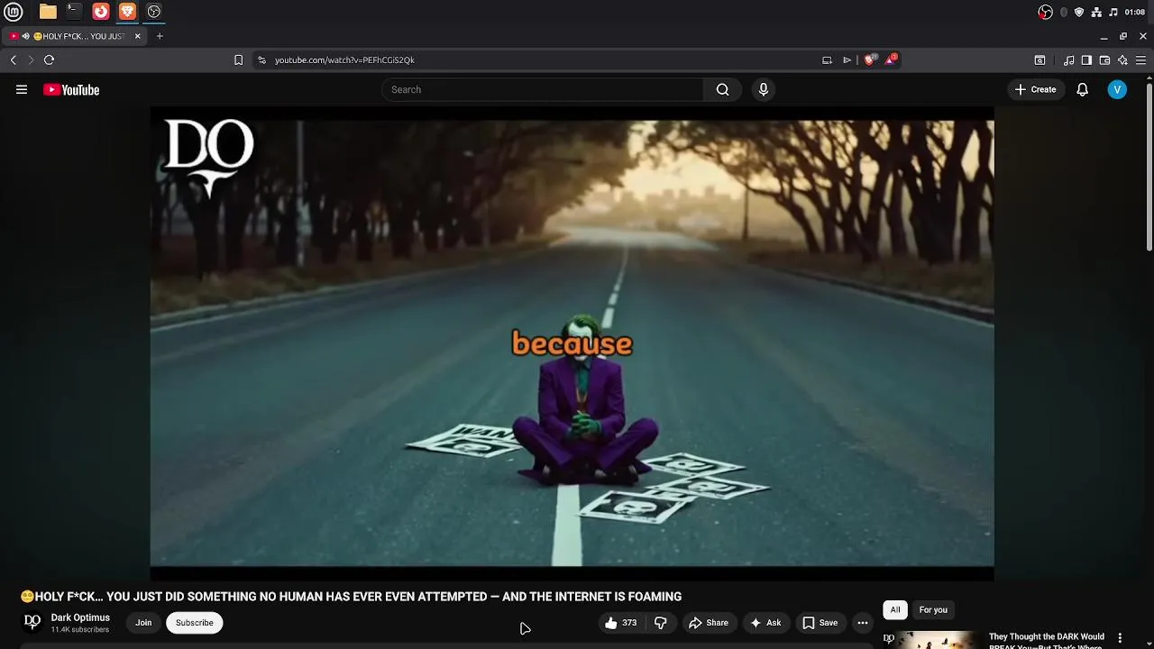The image size is (1154, 649).
Task: Click the install/cast icon in address bar
Action: tap(827, 60)
